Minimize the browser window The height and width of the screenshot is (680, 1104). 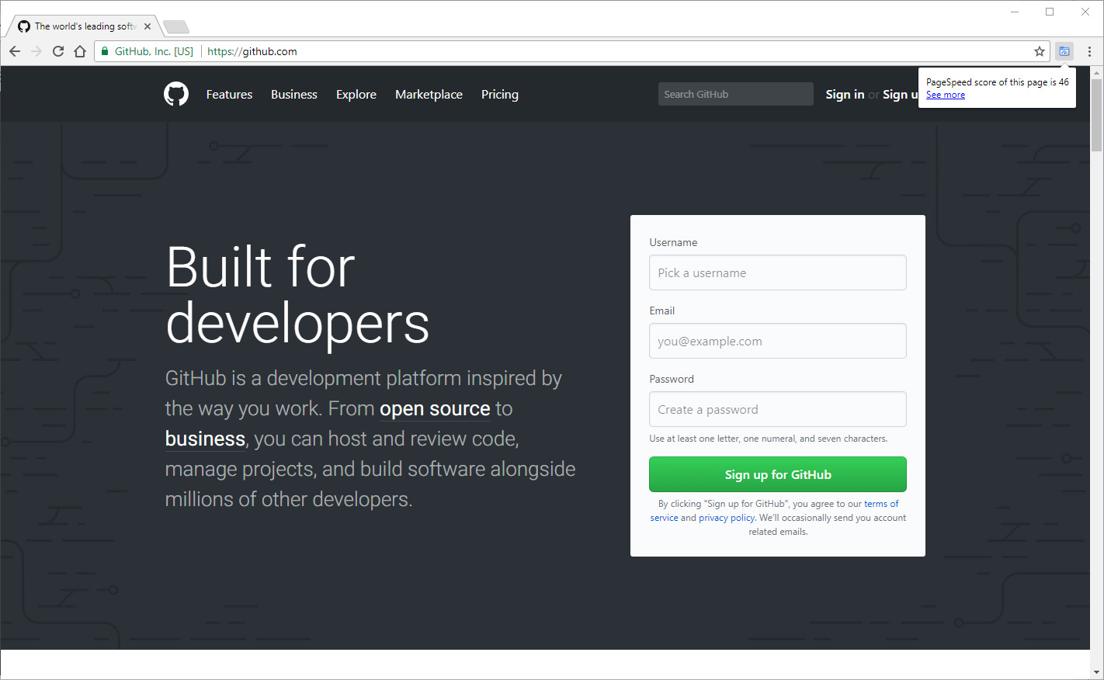[x=1015, y=12]
